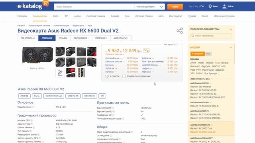Click the help icon next to Подключение
This screenshot has width=255, height=143.
pos(33,107)
